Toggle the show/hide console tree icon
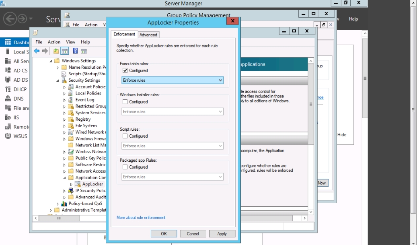This screenshot has height=245, width=417. pyautogui.click(x=64, y=51)
